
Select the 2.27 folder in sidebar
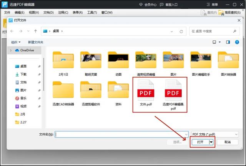[x=21, y=122]
